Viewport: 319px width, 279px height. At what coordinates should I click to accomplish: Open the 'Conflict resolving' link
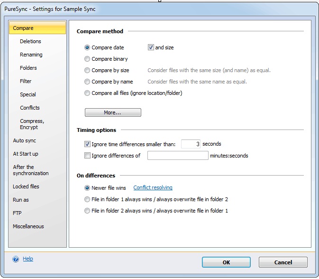coord(153,188)
